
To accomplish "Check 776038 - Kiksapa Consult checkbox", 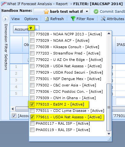I will coord(32,47).
